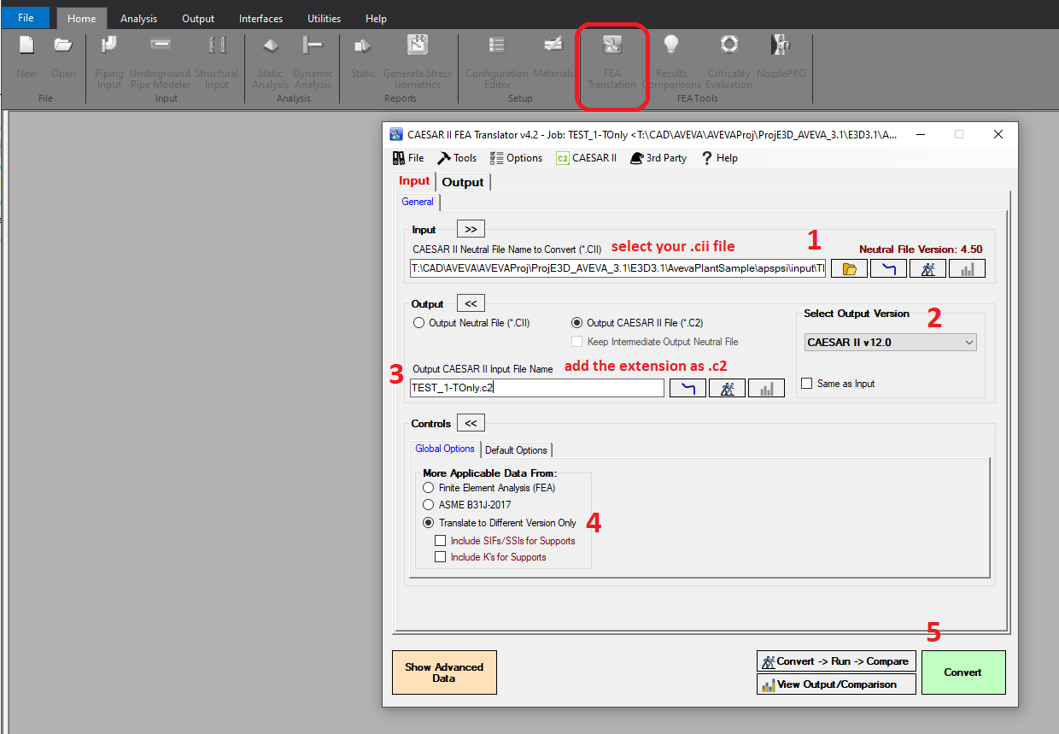Open the output version dropdown (CAESAR II v12.0)

pos(890,343)
